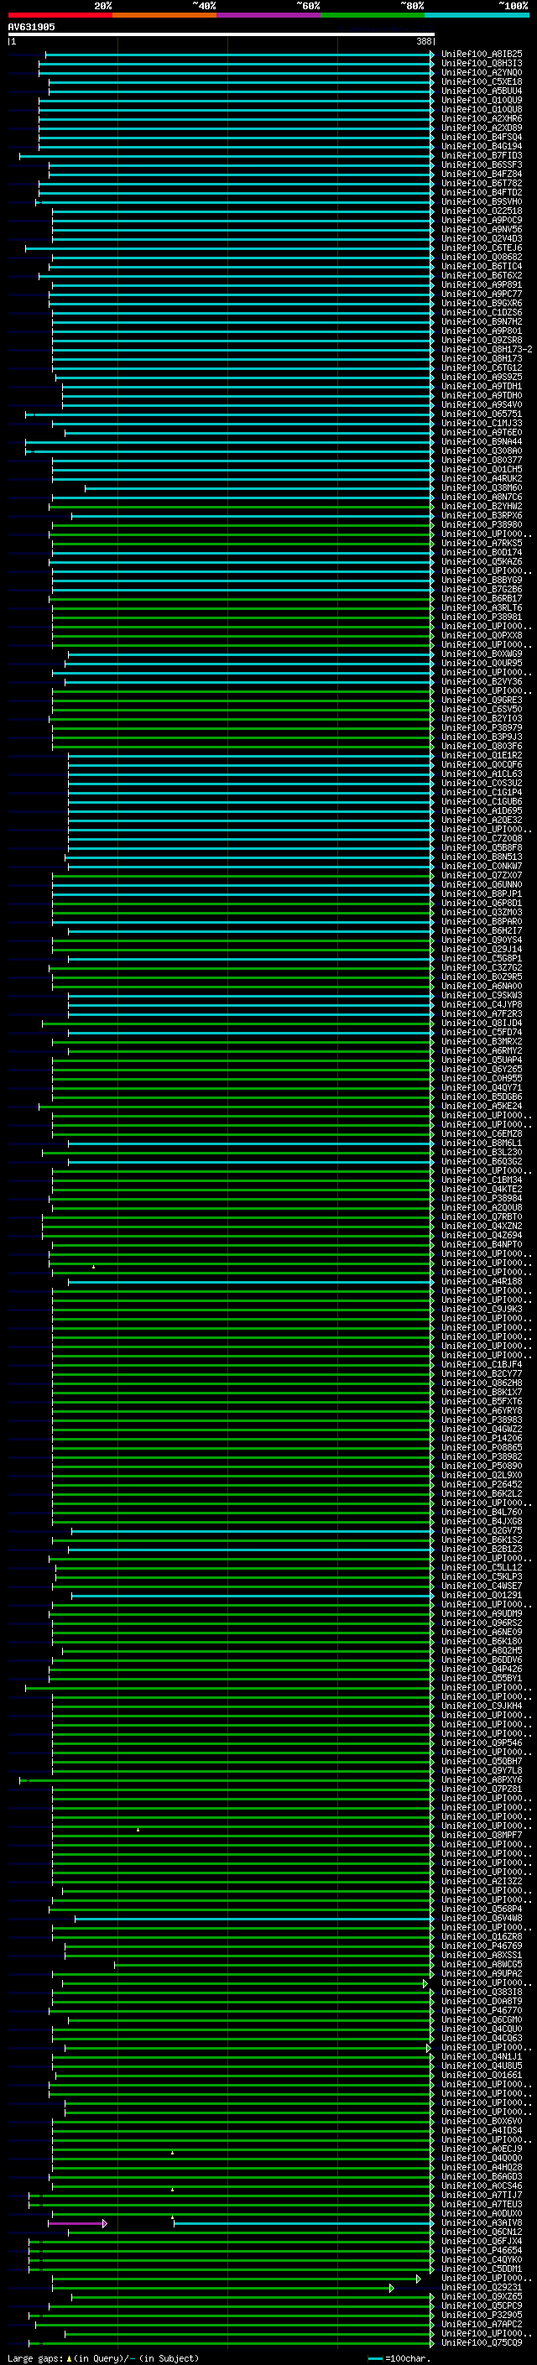Select the UniRef100_Q38M60 label
The height and width of the screenshot is (2365, 537).
coord(482,488)
